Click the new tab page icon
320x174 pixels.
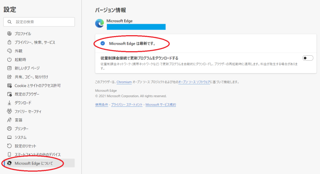point(10,68)
